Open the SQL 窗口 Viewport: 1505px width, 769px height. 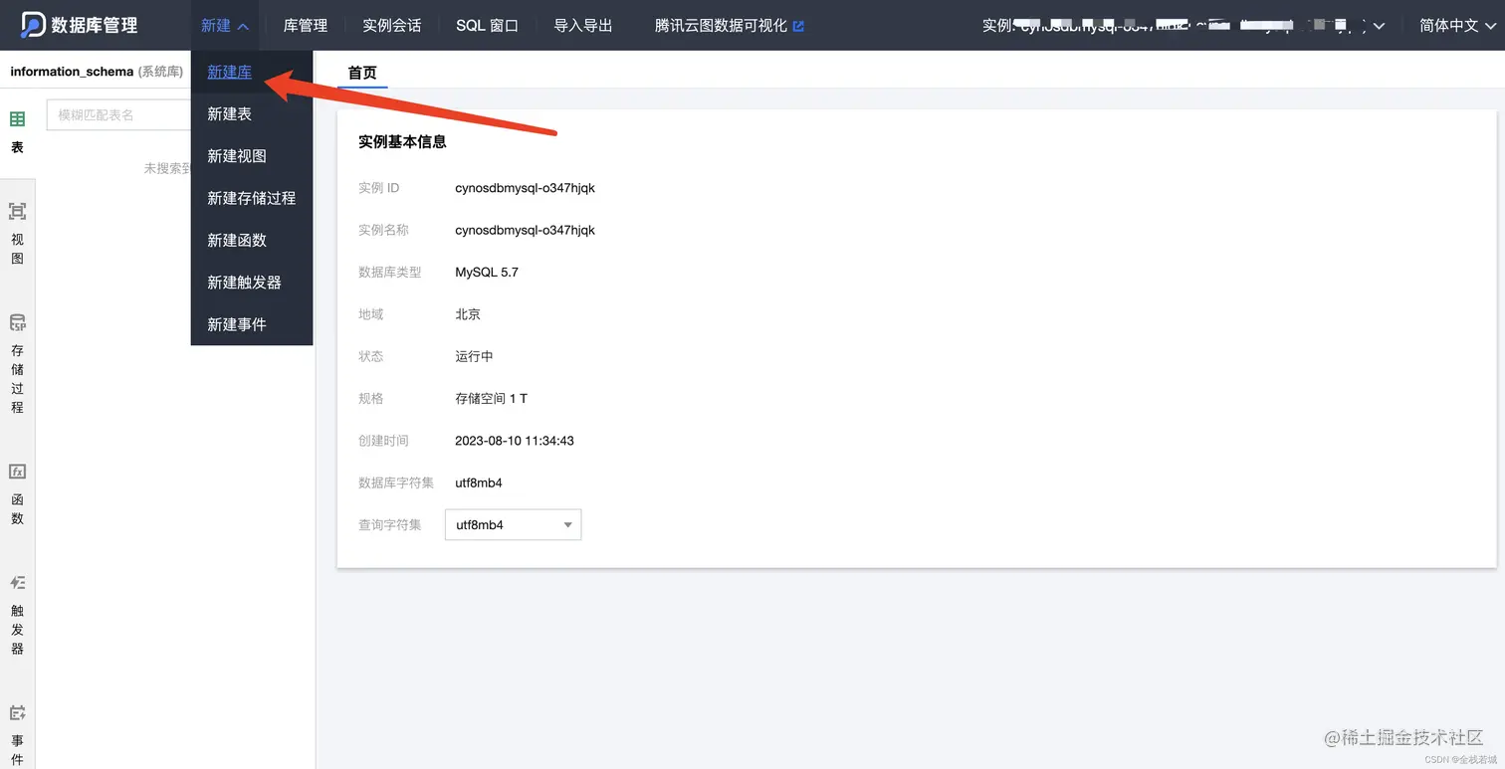487,25
